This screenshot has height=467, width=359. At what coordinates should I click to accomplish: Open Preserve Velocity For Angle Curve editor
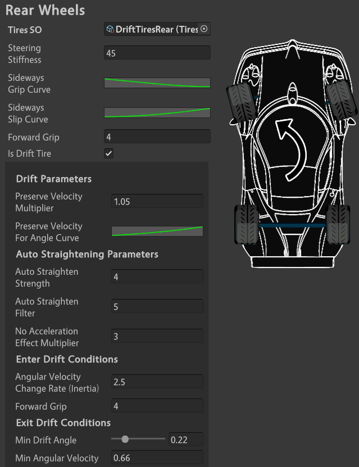(157, 231)
